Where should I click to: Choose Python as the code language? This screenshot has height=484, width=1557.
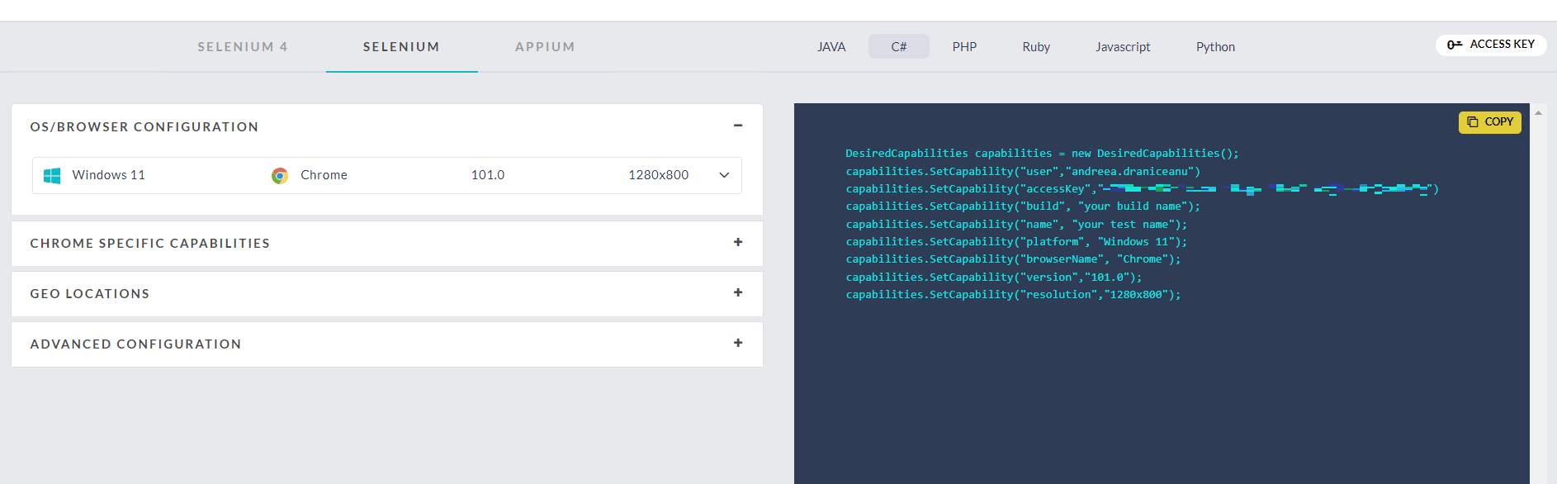tap(1215, 47)
